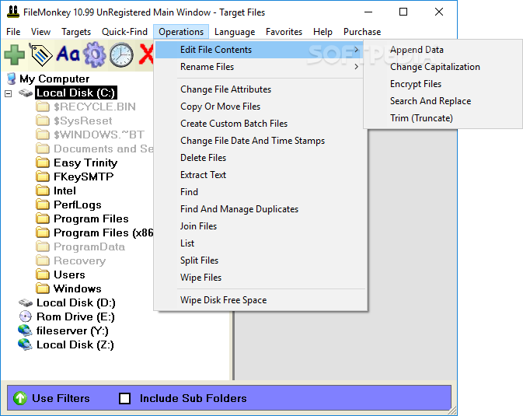The image size is (523, 416).
Task: Click the Use Filters label
Action: coord(61,398)
